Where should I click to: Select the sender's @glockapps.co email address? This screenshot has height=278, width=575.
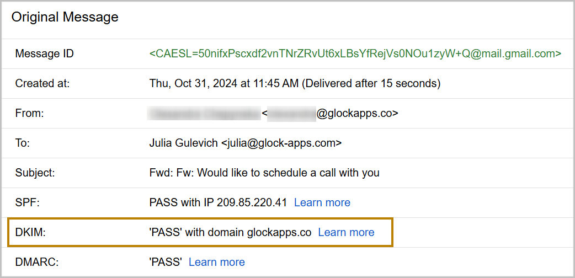[331, 114]
